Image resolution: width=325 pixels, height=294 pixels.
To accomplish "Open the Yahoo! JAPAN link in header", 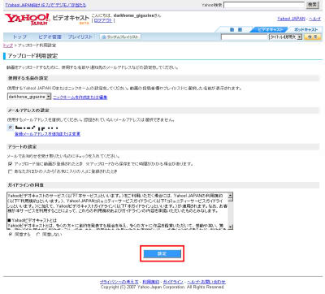I will (x=291, y=19).
